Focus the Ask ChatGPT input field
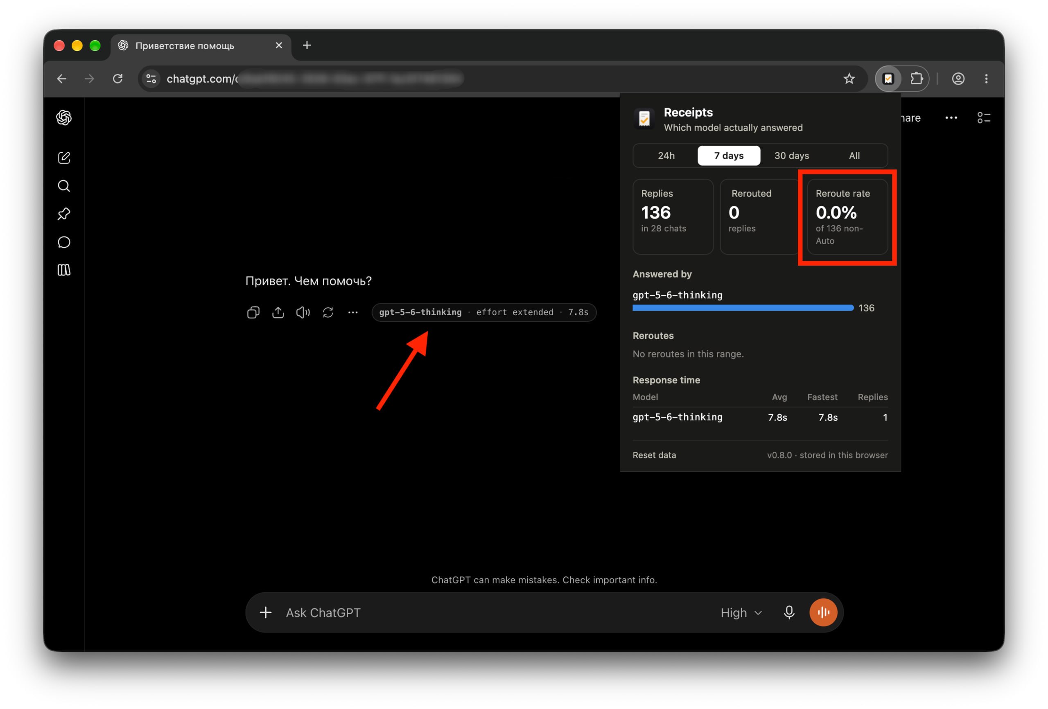This screenshot has width=1048, height=709. tap(496, 612)
